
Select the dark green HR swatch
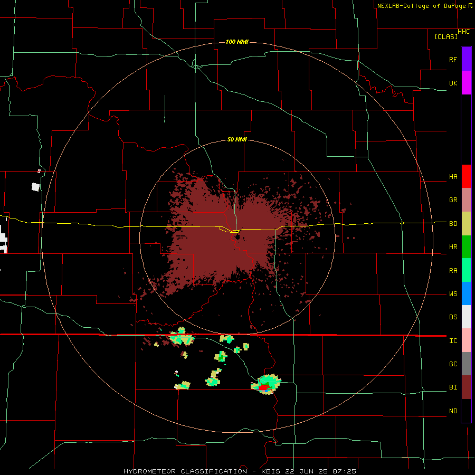click(x=466, y=246)
